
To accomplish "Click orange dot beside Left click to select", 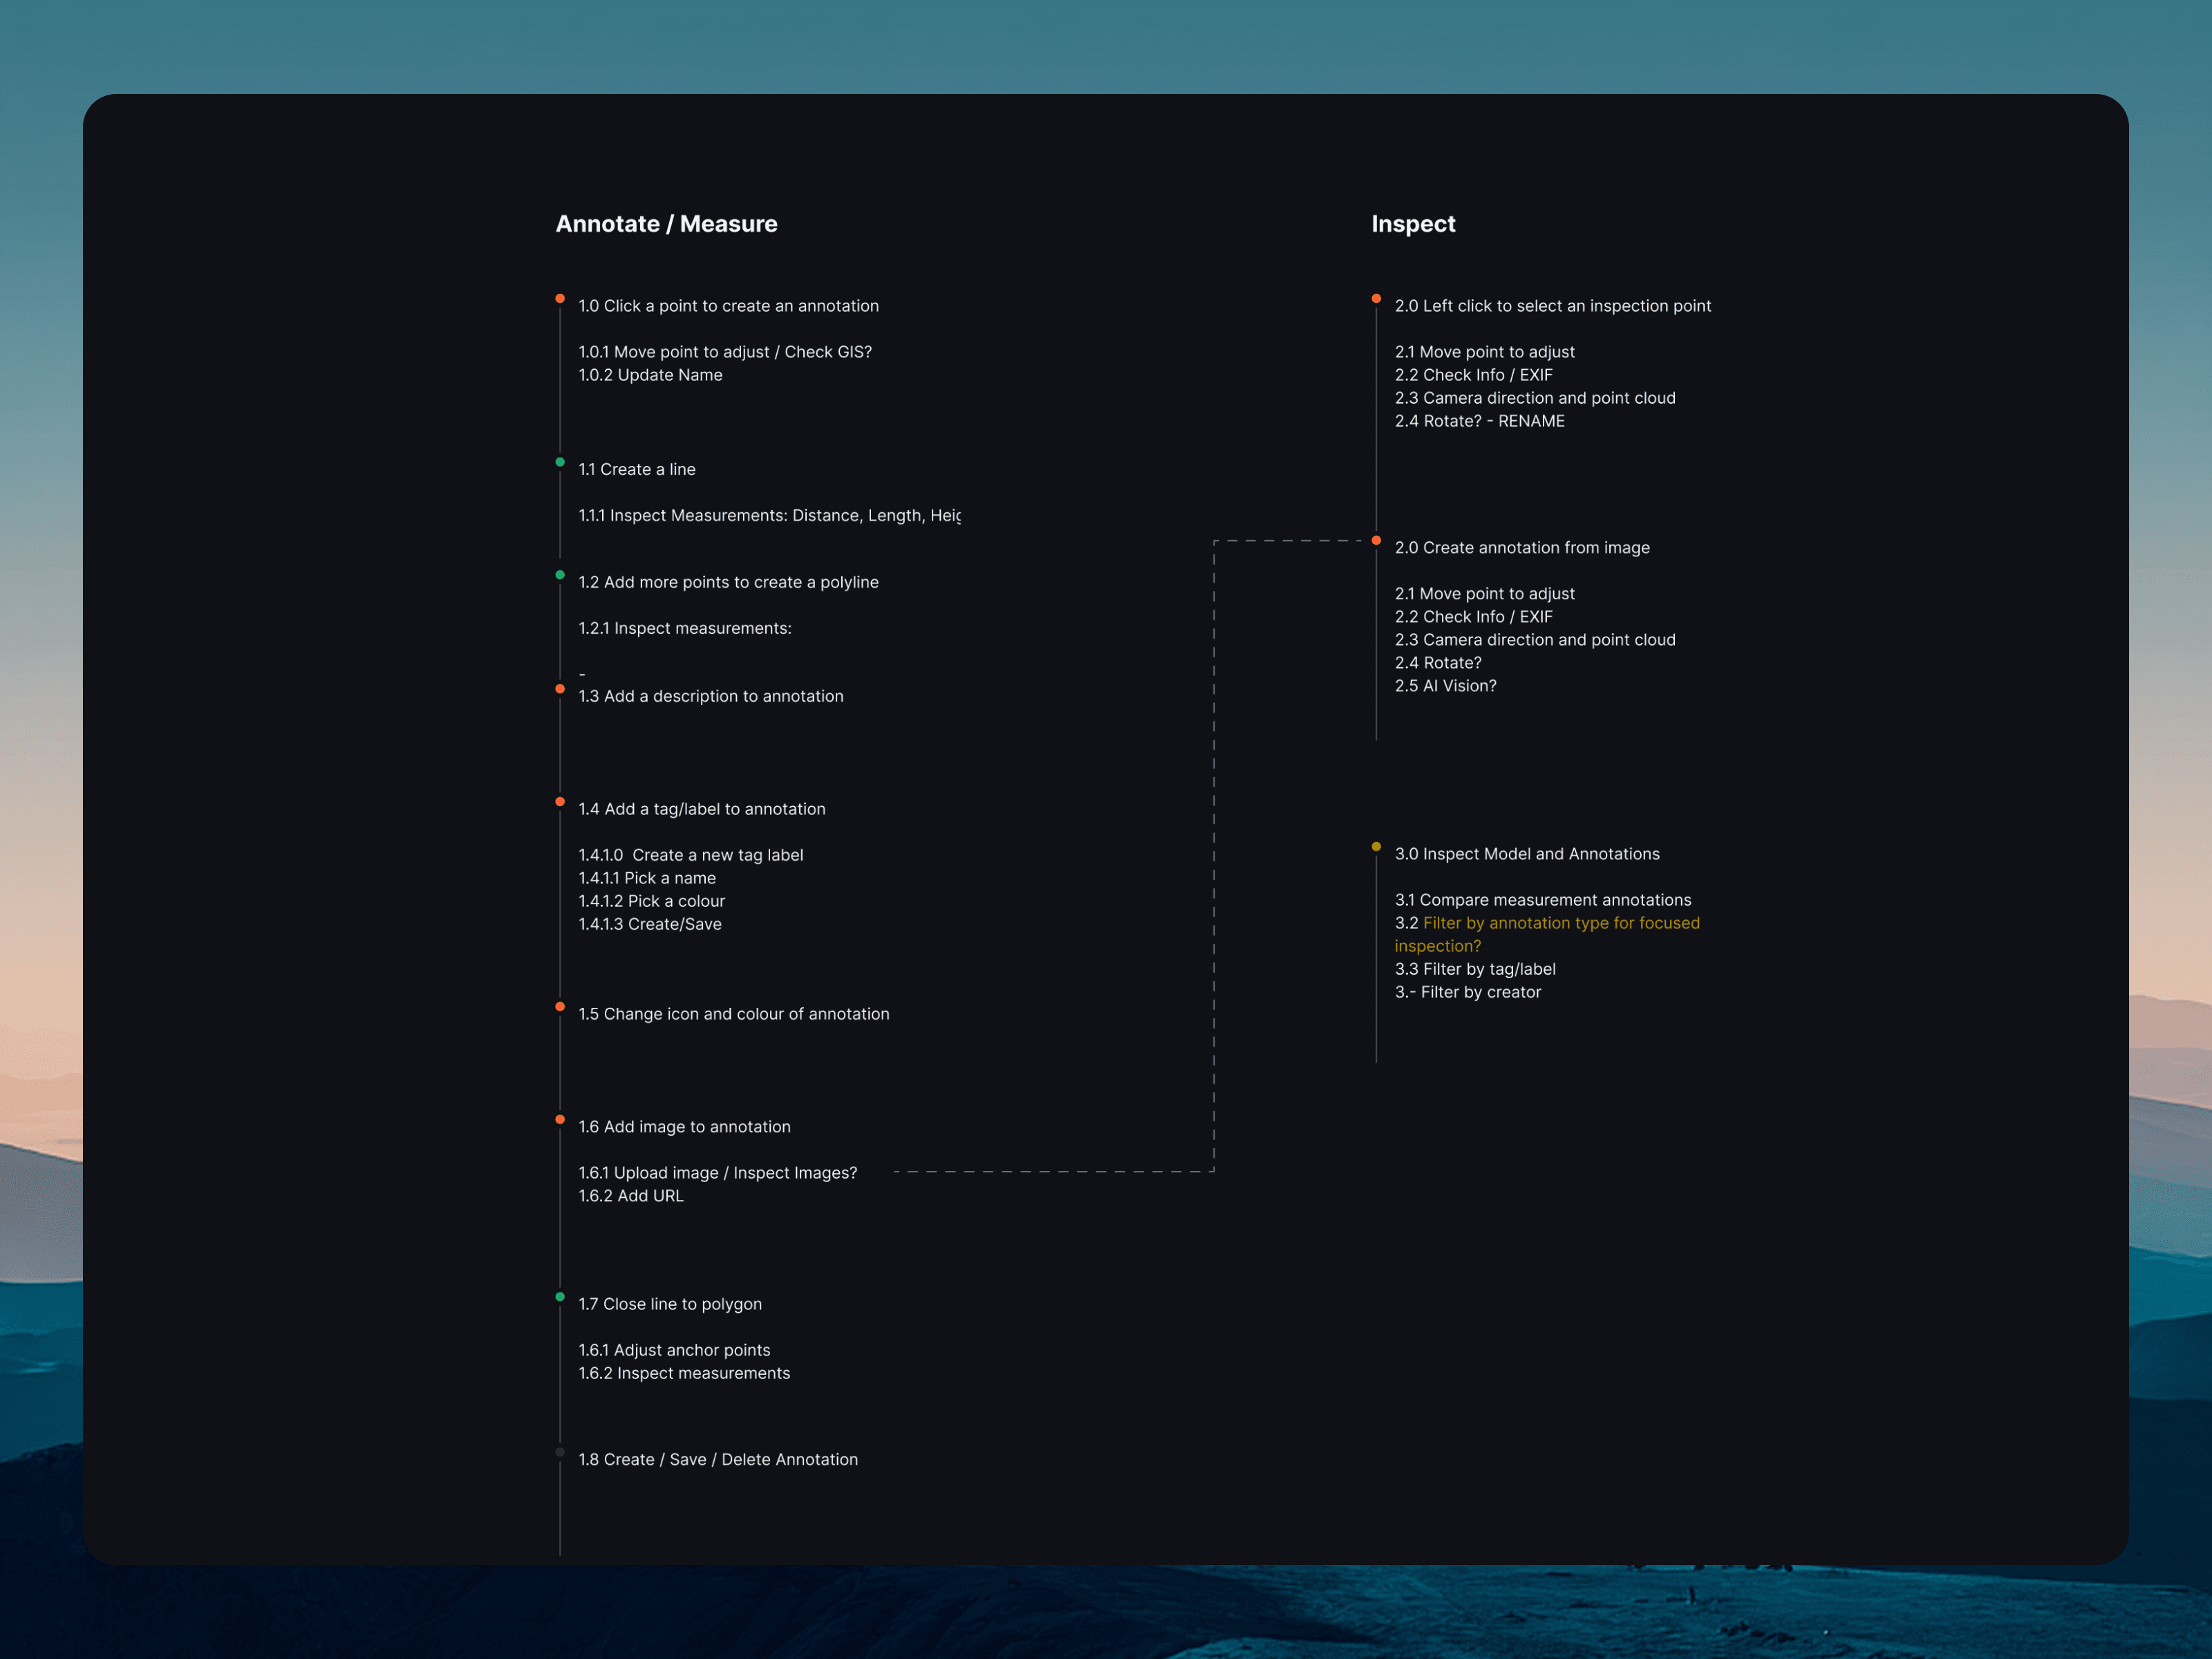I will pyautogui.click(x=1376, y=299).
